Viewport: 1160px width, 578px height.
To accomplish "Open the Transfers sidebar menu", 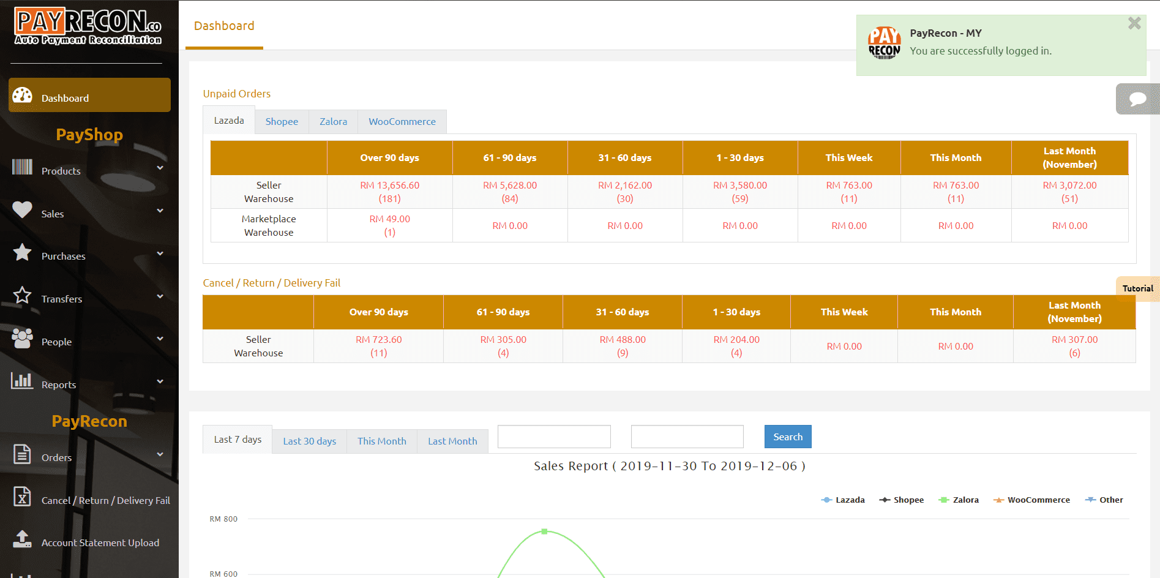I will click(89, 297).
